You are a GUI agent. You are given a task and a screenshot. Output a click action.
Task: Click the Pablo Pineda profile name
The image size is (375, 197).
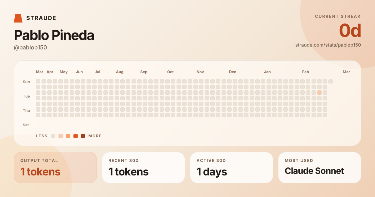(54, 36)
